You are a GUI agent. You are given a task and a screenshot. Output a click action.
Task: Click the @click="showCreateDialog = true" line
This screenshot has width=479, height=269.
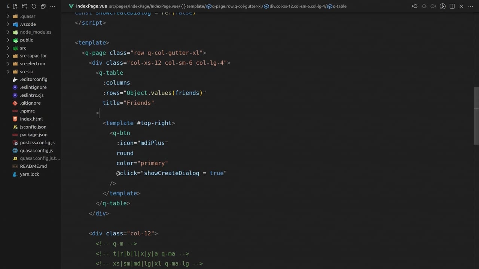171,173
